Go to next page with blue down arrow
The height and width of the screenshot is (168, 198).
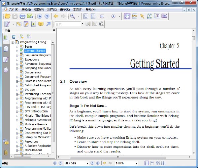pyautogui.click(x=47, y=16)
